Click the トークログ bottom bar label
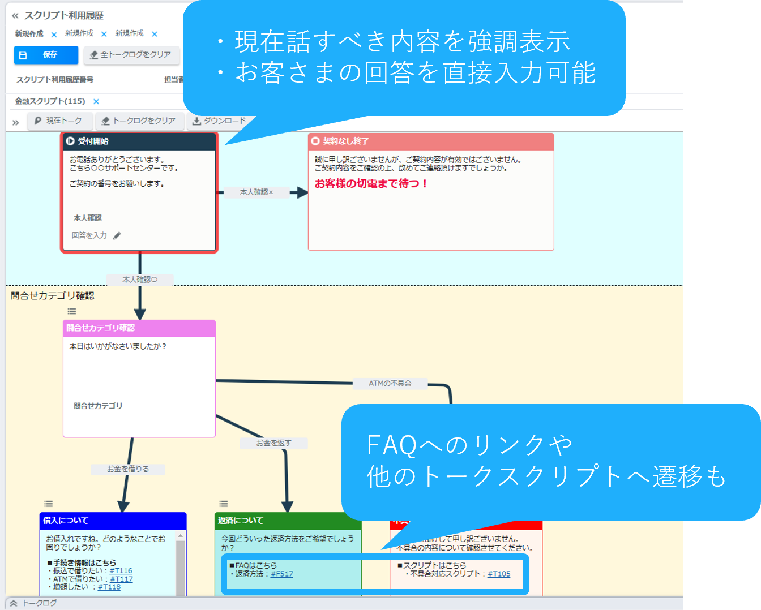 click(x=40, y=603)
